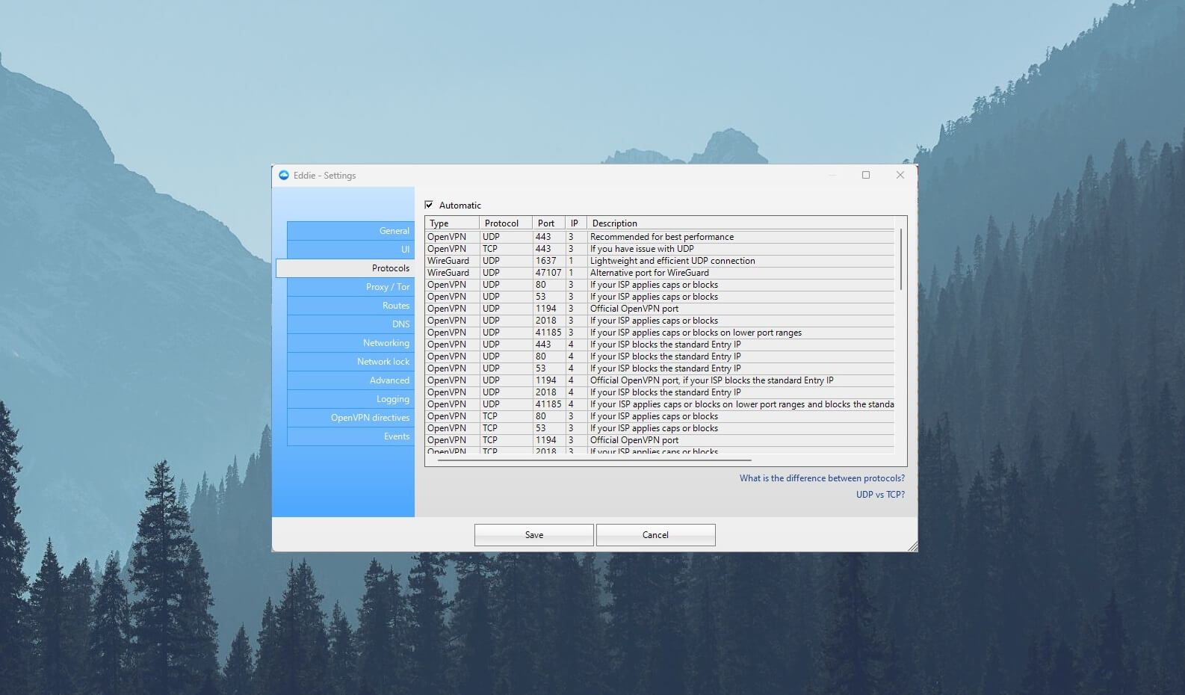Select the OpenVPN UDP port 41185 IP 3 row
The width and height of the screenshot is (1185, 695).
[660, 333]
